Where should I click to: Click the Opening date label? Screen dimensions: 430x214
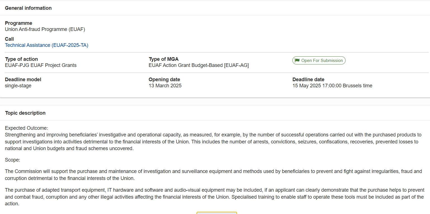pyautogui.click(x=164, y=80)
